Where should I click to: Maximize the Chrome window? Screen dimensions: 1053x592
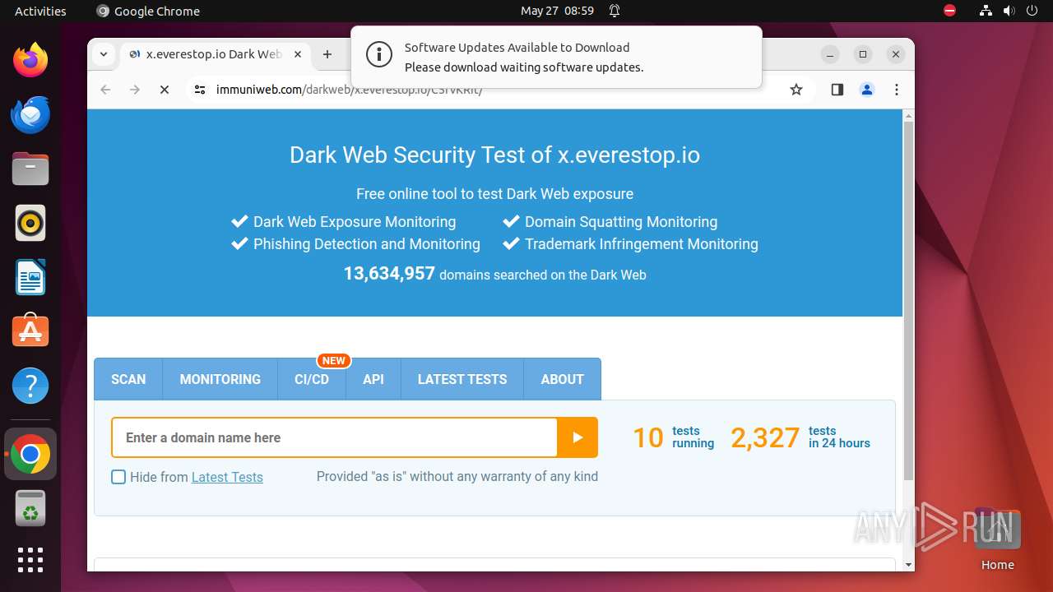[863, 54]
